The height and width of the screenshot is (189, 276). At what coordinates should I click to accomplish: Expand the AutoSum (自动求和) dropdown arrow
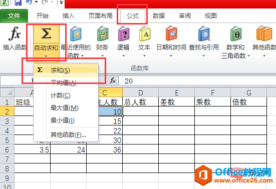tap(46, 56)
